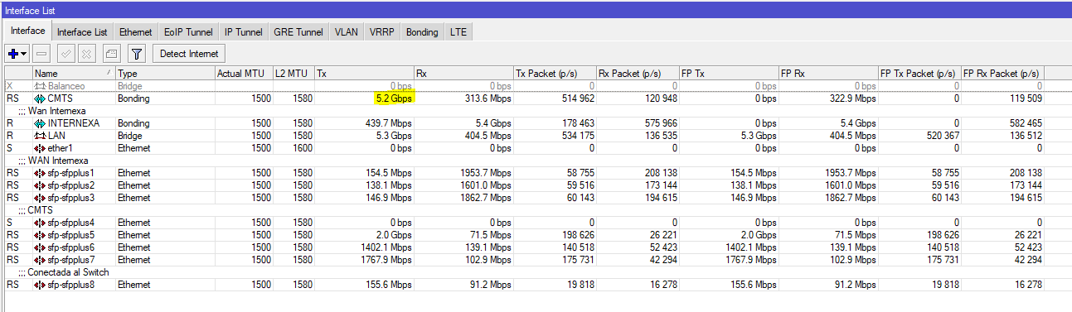Sort by the L2 MTU column header

click(293, 74)
